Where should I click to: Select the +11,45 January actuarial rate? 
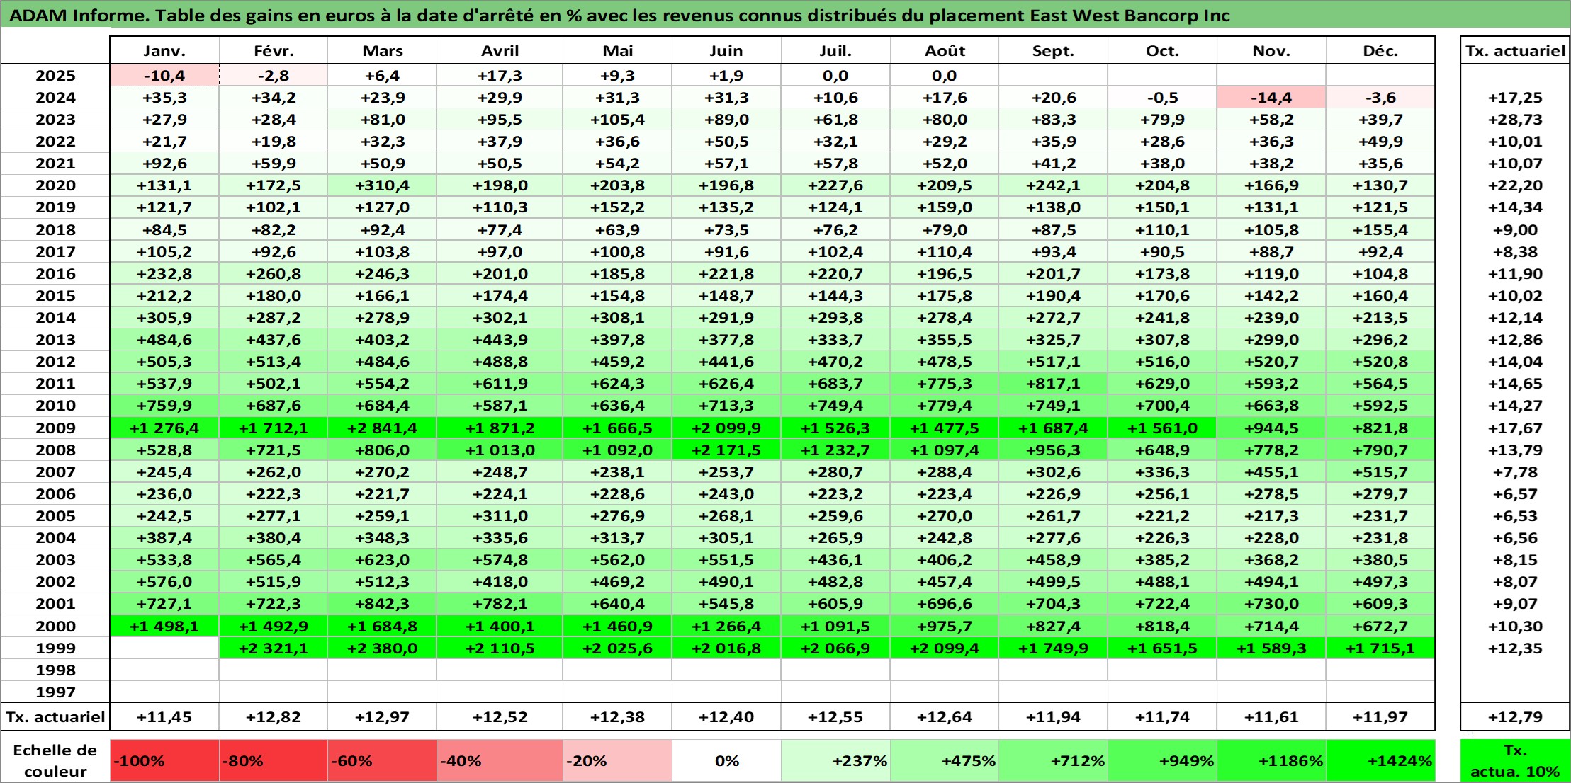point(164,717)
